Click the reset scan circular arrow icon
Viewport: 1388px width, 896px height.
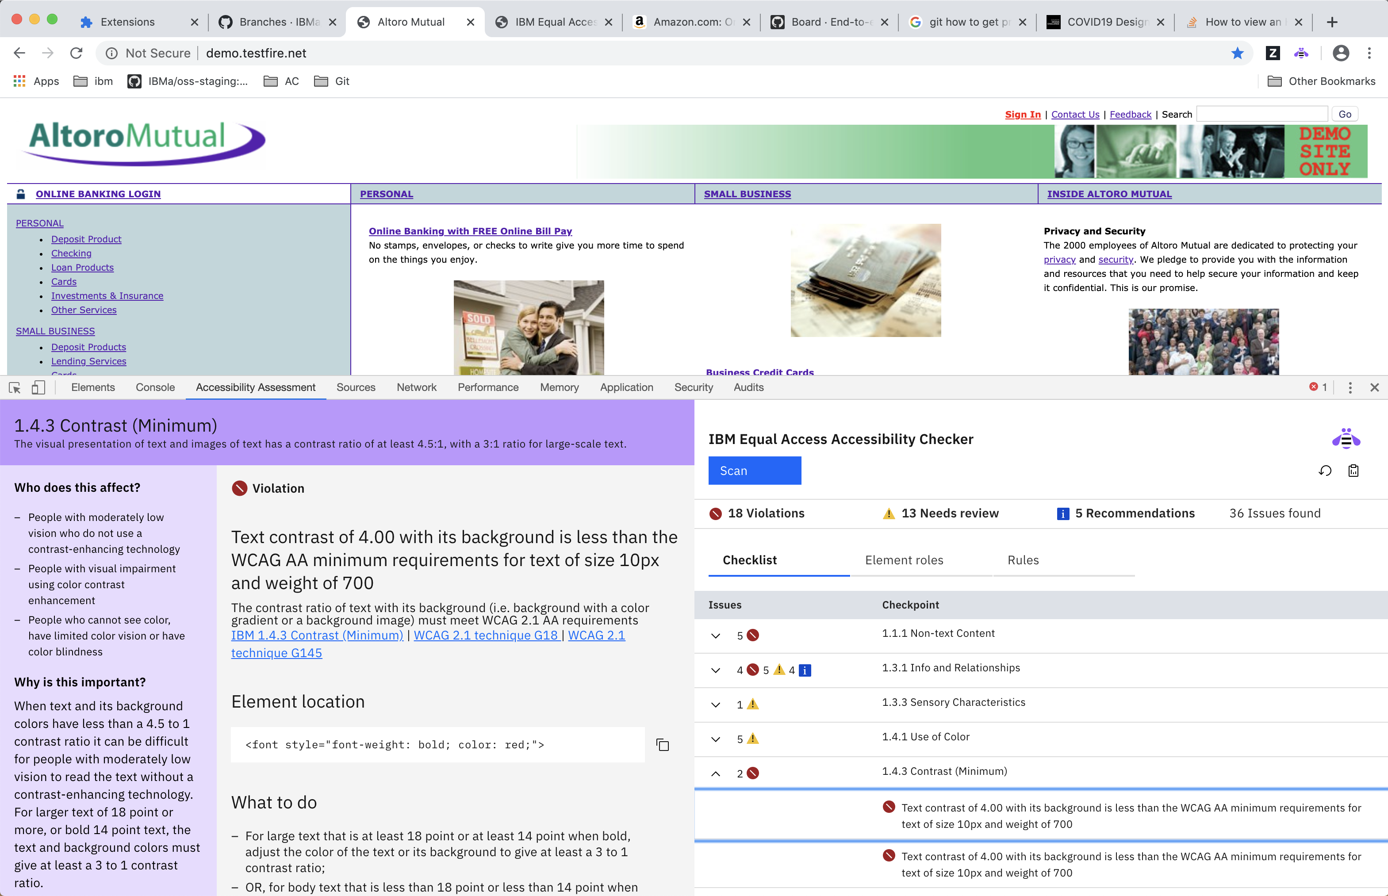tap(1325, 471)
